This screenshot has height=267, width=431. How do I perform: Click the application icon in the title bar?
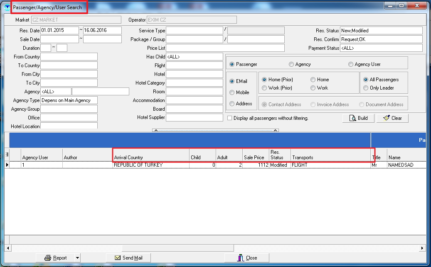coord(7,7)
